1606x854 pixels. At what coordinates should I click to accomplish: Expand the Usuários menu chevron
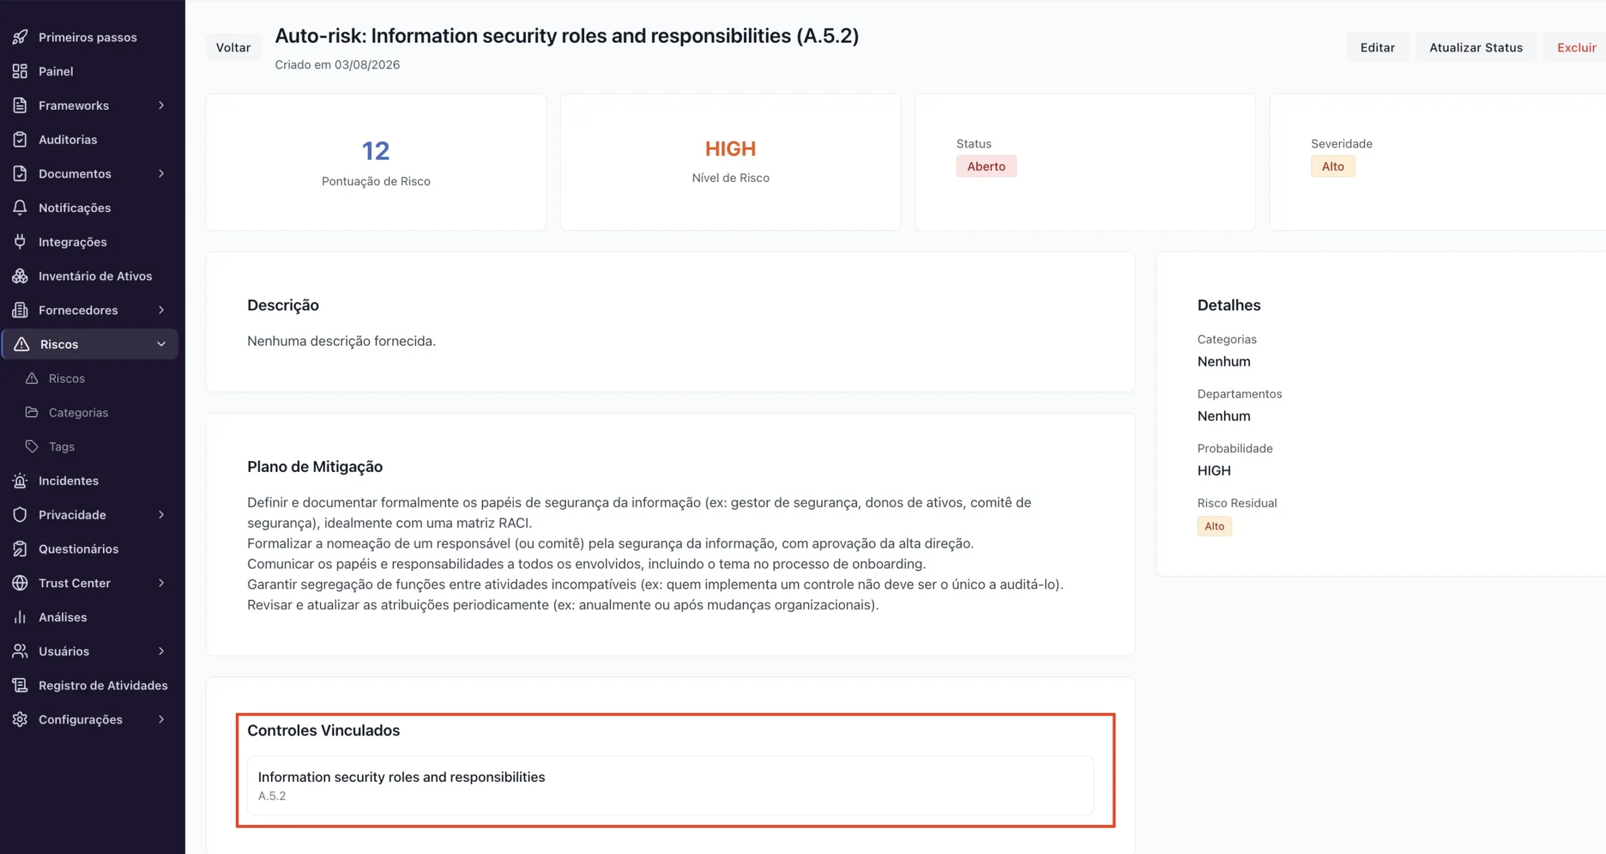(x=161, y=651)
